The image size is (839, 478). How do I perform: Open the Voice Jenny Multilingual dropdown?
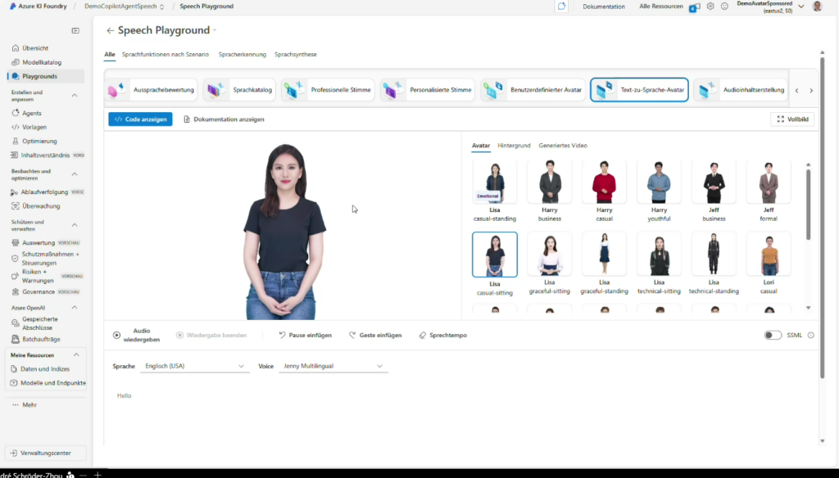click(x=333, y=366)
